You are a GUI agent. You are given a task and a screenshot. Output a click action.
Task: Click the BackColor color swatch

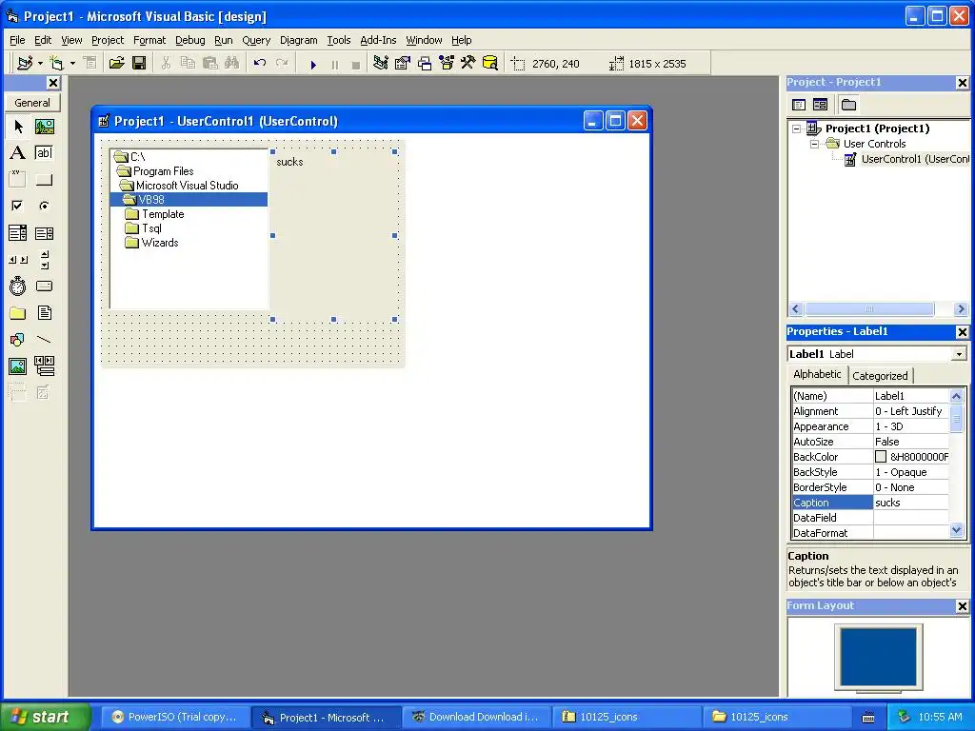pos(881,457)
